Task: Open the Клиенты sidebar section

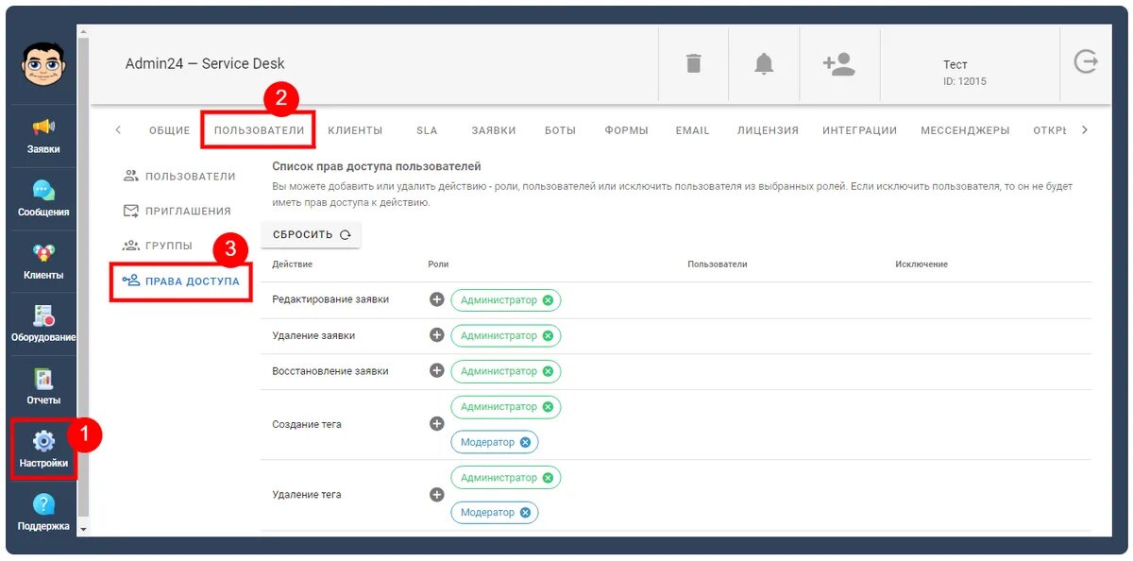Action: tap(43, 263)
